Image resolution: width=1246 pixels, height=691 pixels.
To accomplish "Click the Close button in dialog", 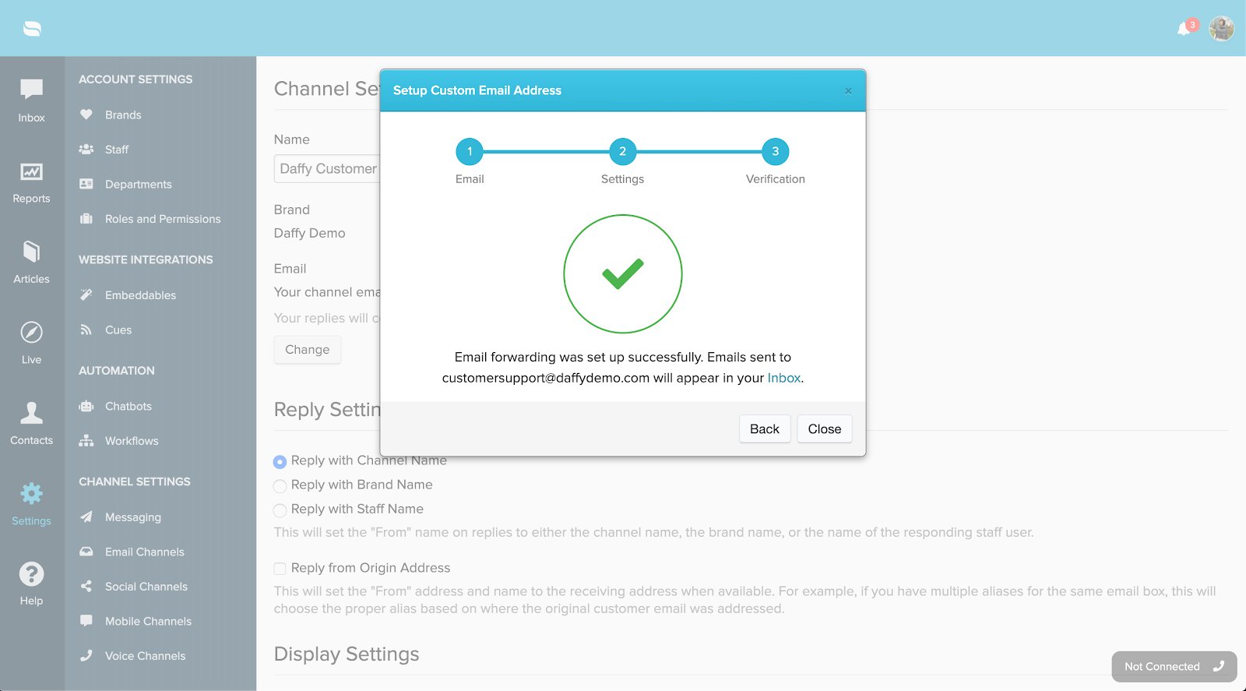I will click(824, 428).
